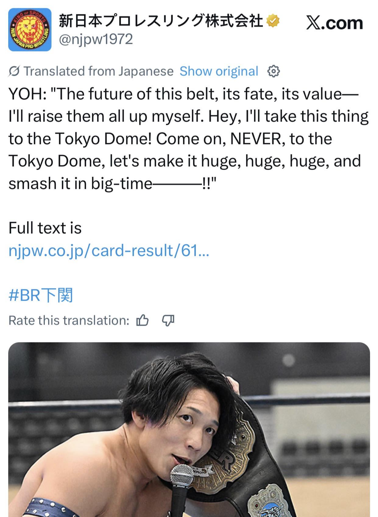Toggle Show original Japanese text
378x517 pixels.
tap(219, 71)
